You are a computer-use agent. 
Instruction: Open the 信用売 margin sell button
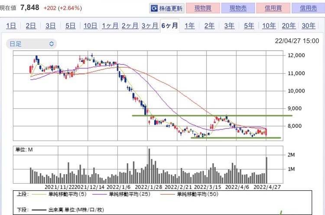[x=308, y=8]
